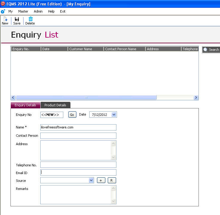Click the Telephone No. input field
The image size is (220, 215).
pyautogui.click(x=78, y=165)
